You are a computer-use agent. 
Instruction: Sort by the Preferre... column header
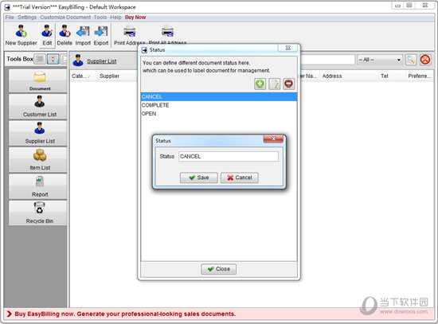coord(419,76)
